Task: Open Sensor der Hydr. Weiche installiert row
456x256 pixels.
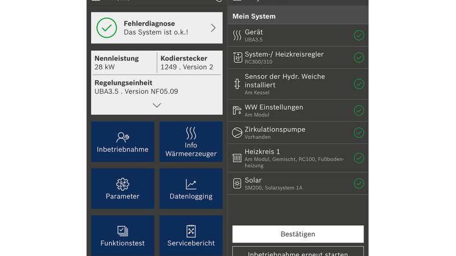Action: coord(298,84)
